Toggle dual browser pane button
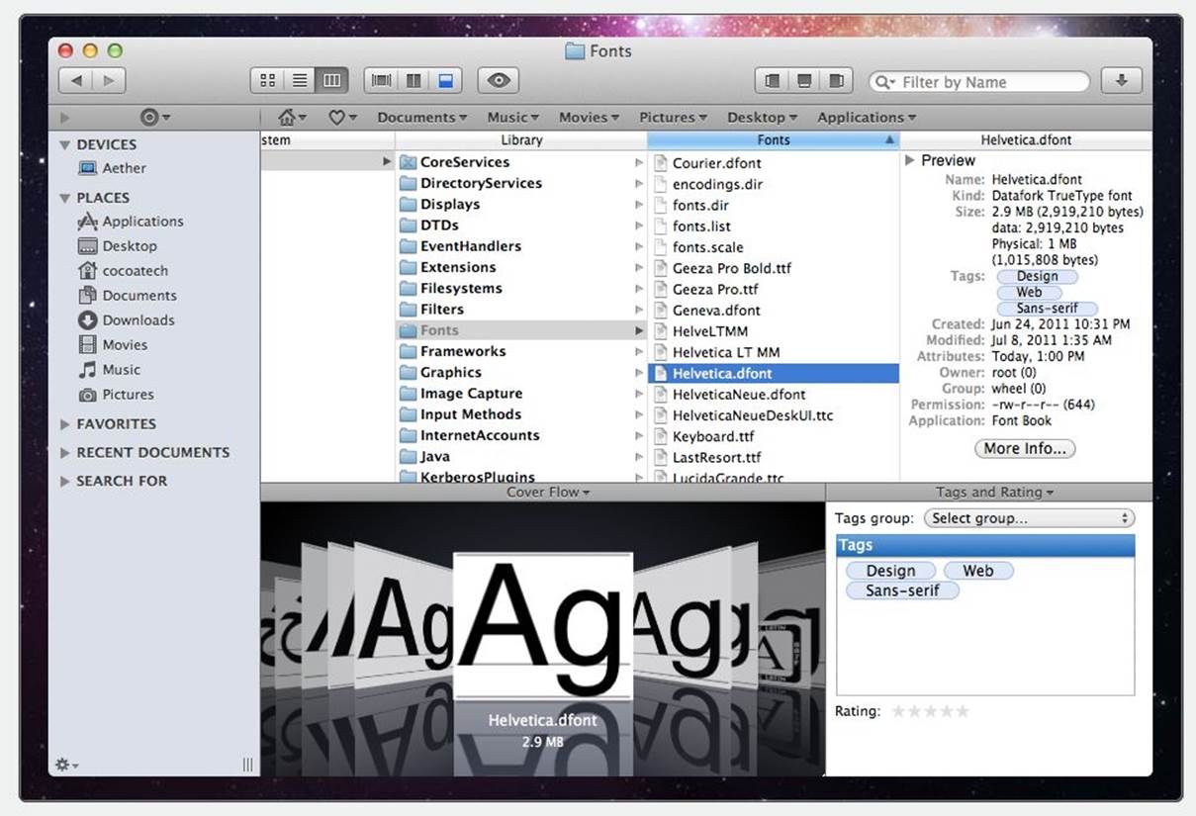Image resolution: width=1196 pixels, height=816 pixels. [x=414, y=81]
